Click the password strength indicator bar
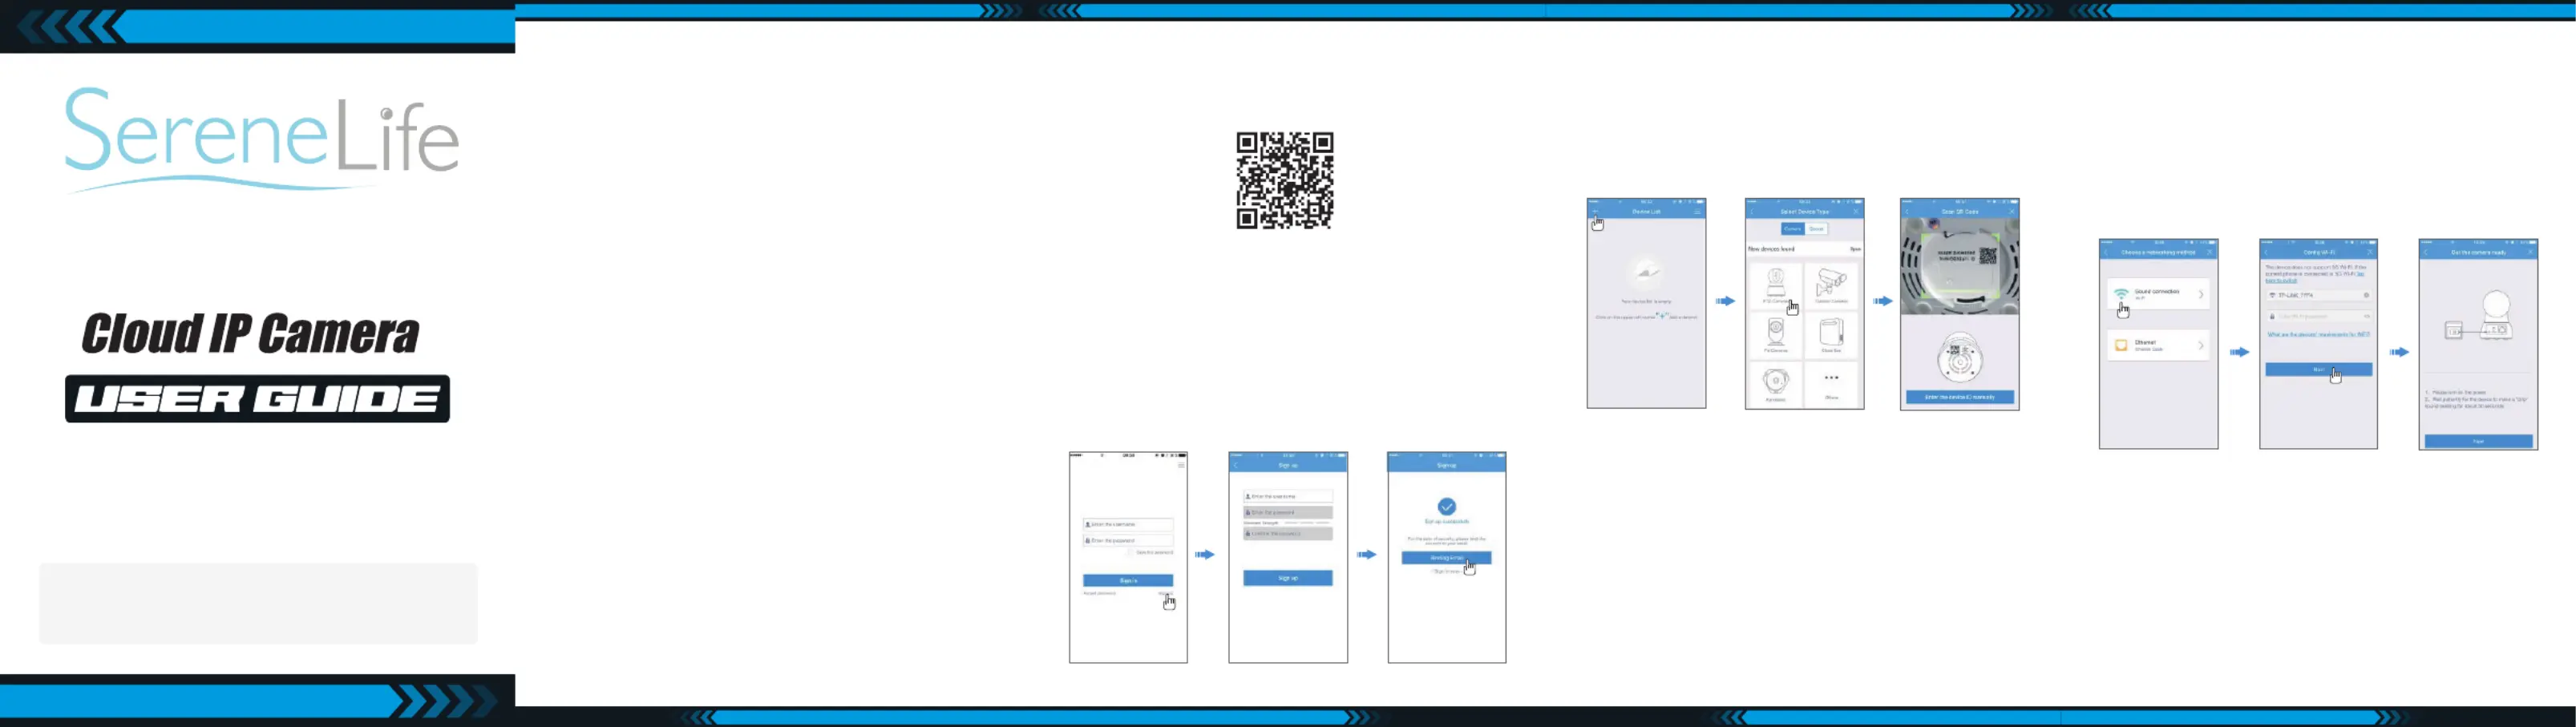Image resolution: width=2576 pixels, height=727 pixels. pos(1307,523)
